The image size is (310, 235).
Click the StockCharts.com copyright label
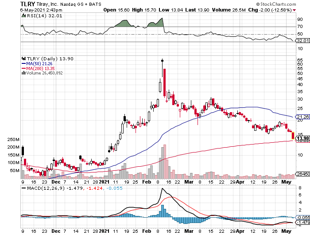click(276, 4)
